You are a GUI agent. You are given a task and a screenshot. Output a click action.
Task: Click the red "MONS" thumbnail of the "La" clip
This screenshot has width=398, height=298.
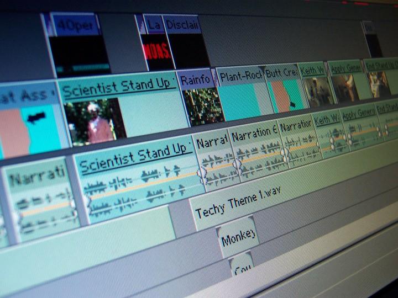[x=157, y=52]
